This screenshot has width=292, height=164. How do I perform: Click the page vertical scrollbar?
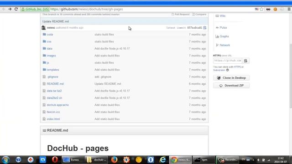coord(291,76)
